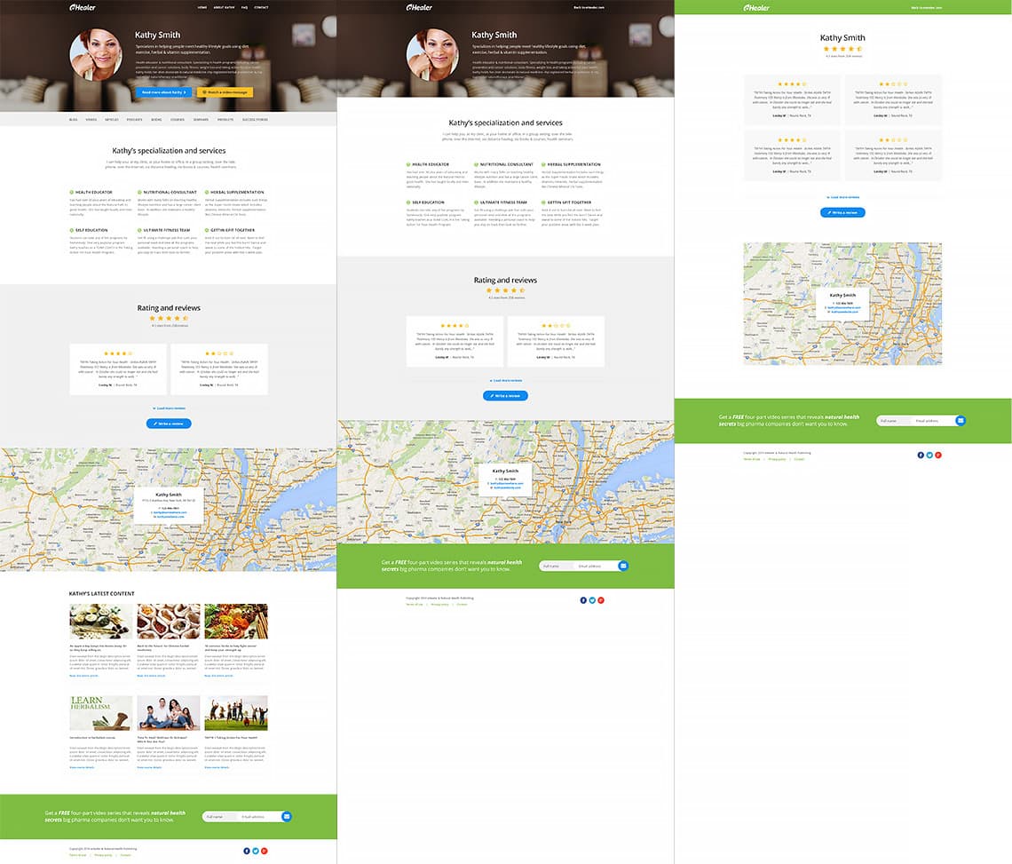
Task: Open the LEARN HERBALISM article thumbnail
Action: pyautogui.click(x=100, y=713)
